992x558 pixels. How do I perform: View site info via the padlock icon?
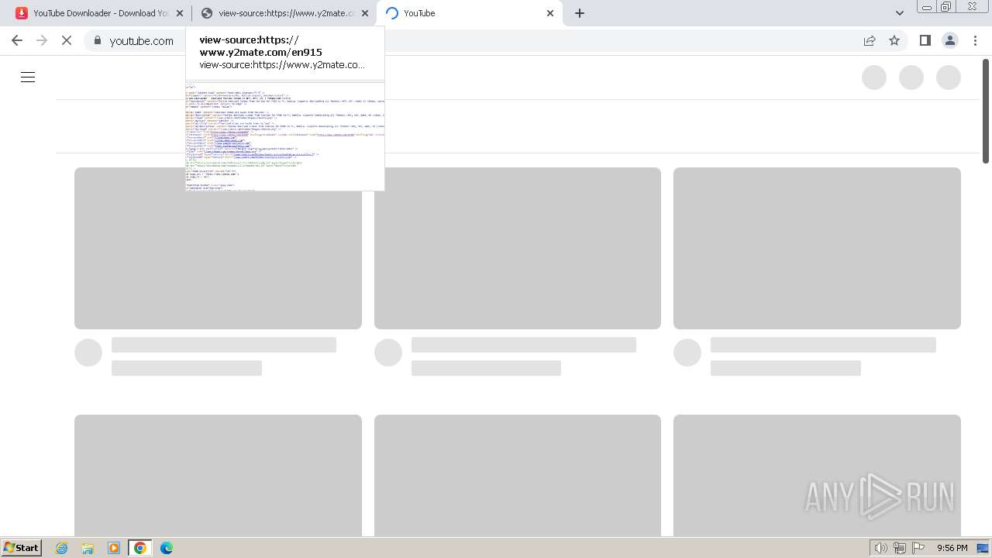coord(98,40)
